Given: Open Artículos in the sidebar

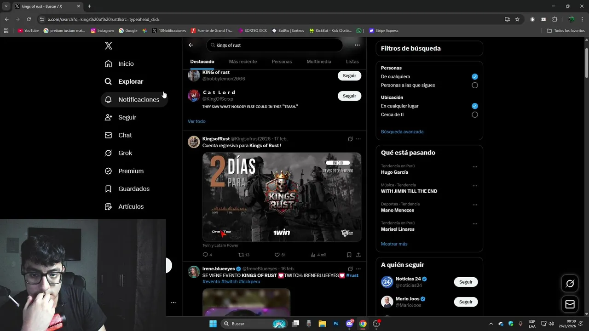Looking at the screenshot, I should [124, 207].
